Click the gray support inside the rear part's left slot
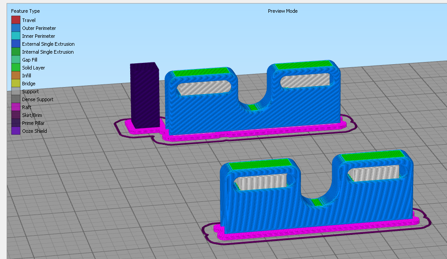Image resolution: width=447 pixels, height=259 pixels. tap(204, 88)
